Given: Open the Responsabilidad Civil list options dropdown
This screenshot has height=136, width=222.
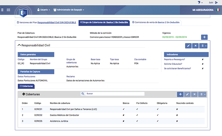Looking at the screenshot, I should pos(203,46).
